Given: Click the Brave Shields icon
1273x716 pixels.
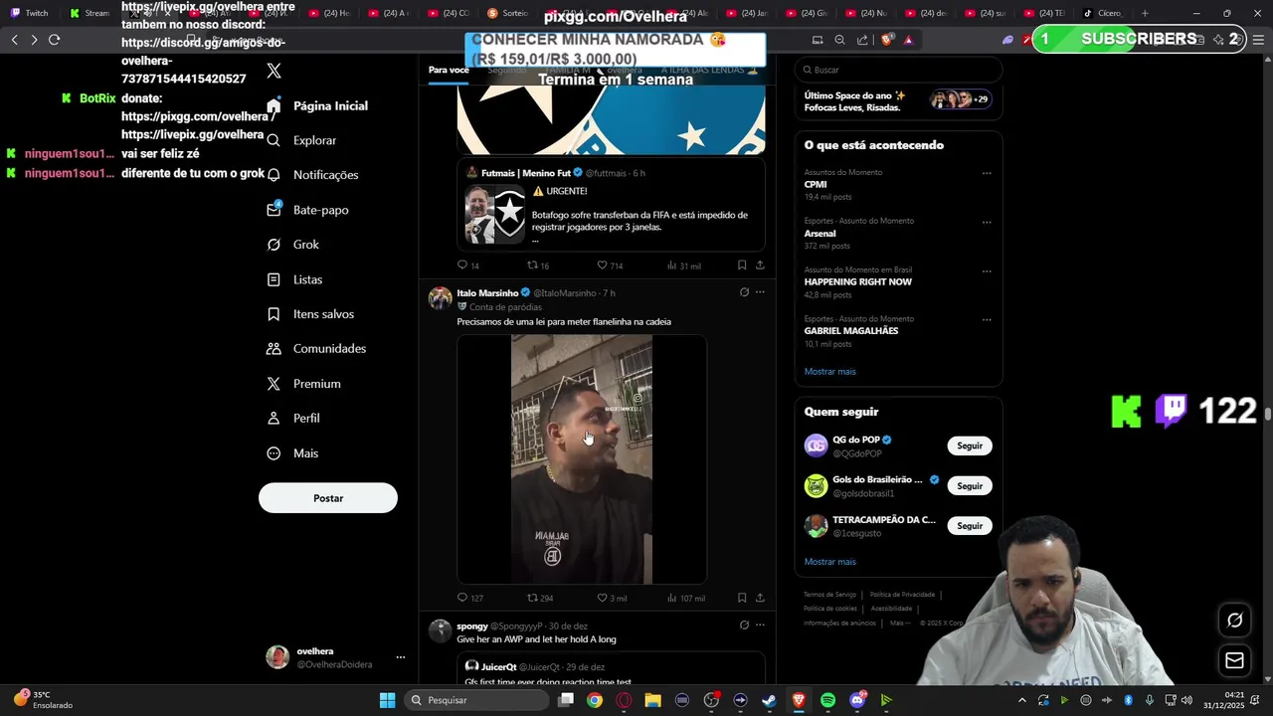Looking at the screenshot, I should click(888, 40).
